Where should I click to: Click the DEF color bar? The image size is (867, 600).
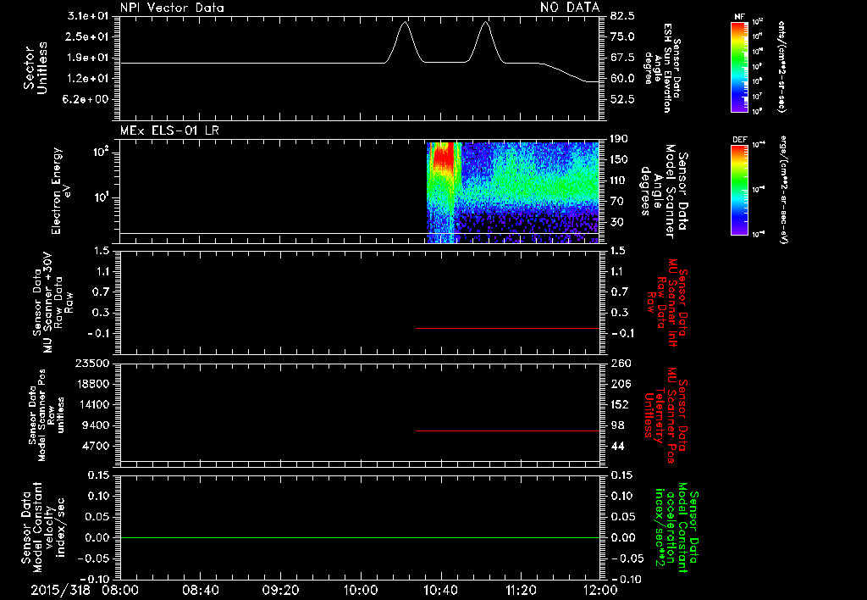[x=739, y=190]
